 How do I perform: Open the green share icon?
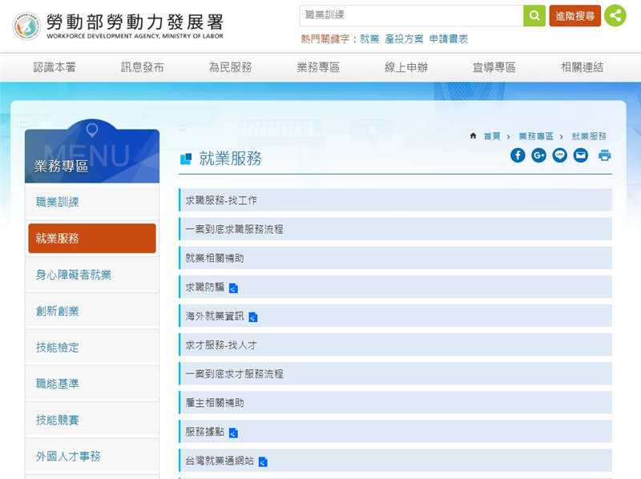(x=615, y=16)
